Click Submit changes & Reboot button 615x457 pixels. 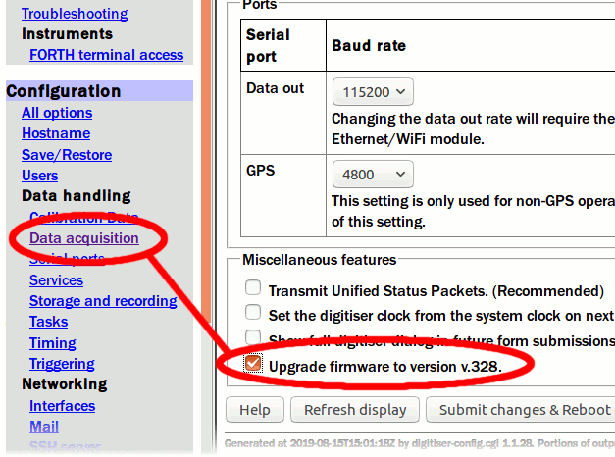521,410
